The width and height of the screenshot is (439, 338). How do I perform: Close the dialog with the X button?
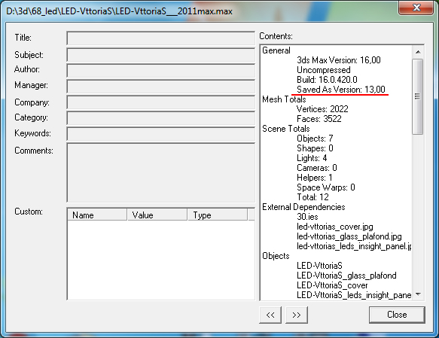coord(416,8)
